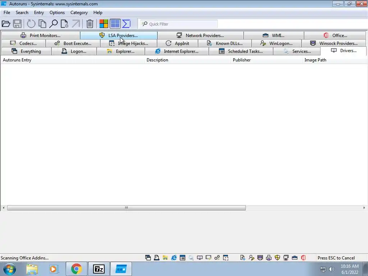Image resolution: width=368 pixels, height=276 pixels.
Task: Click the Delete trash can icon
Action: click(x=89, y=24)
